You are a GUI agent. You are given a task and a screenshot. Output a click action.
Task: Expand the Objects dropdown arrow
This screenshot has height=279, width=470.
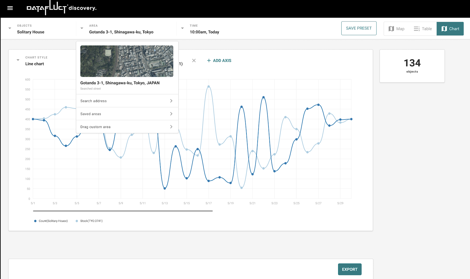click(x=10, y=29)
